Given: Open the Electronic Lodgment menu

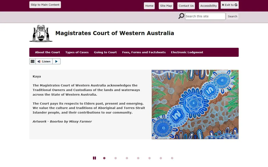Looking at the screenshot, I should (187, 52).
